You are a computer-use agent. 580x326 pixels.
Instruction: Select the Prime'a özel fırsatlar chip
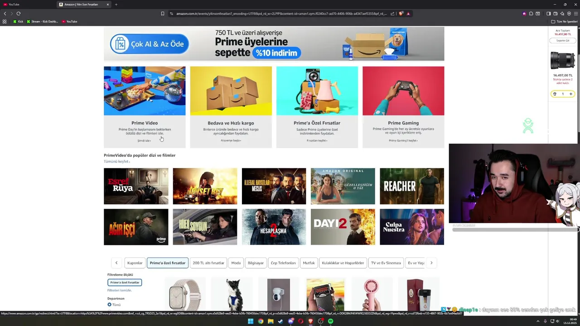coord(168,263)
